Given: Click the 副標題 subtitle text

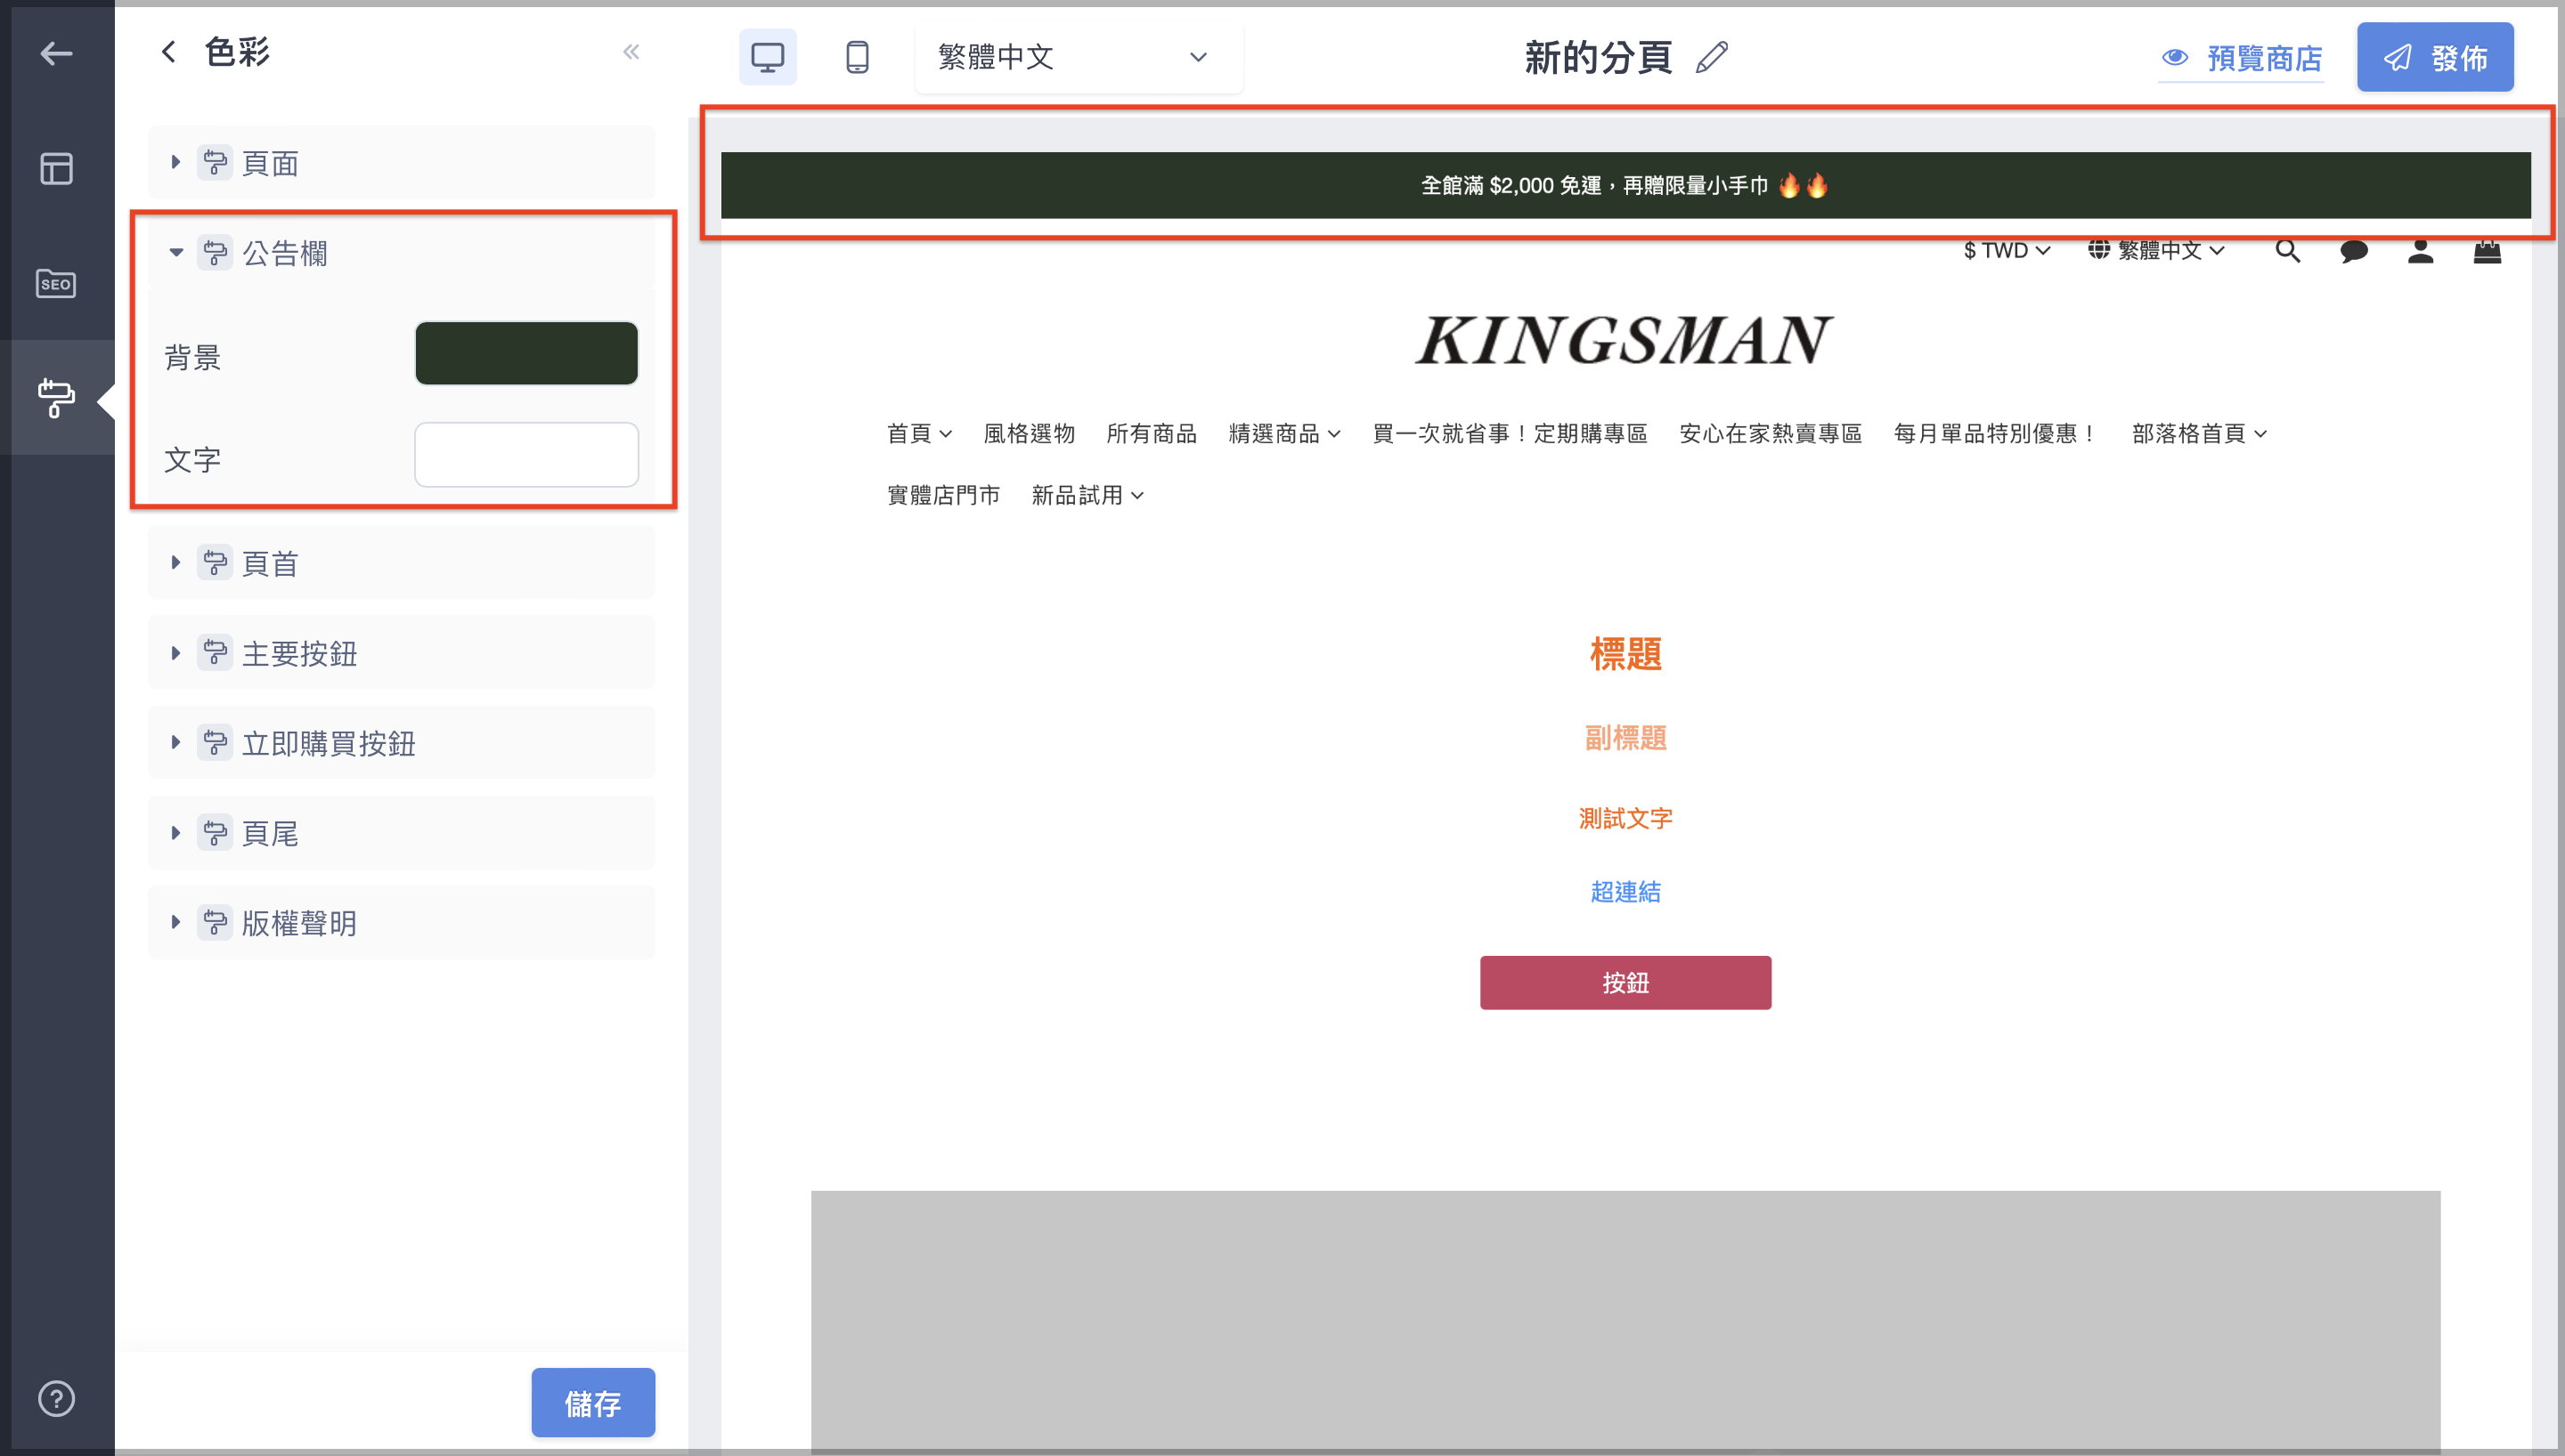Looking at the screenshot, I should tap(1625, 738).
